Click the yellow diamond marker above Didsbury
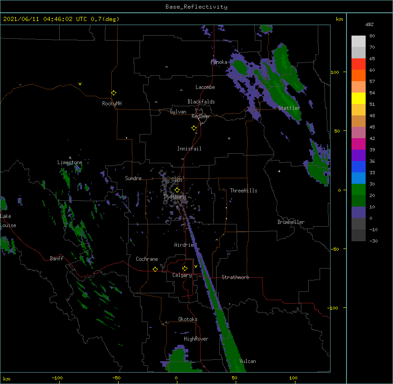393x384 pixels. coord(177,190)
